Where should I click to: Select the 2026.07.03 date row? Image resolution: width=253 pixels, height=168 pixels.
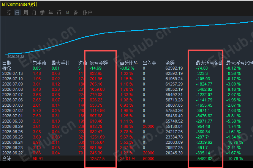click(x=126, y=105)
